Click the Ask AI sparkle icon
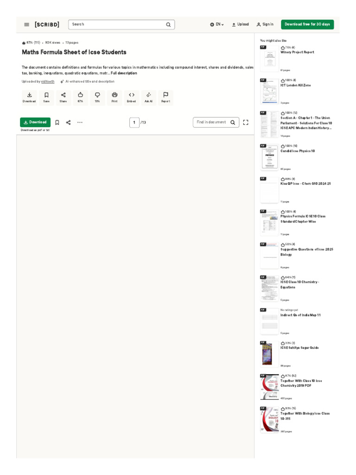 coord(149,97)
